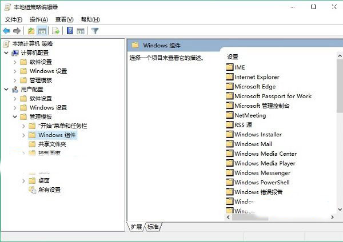Click the Windows Mail folder icon
Image resolution: width=343 pixels, height=242 pixels.
click(230, 144)
